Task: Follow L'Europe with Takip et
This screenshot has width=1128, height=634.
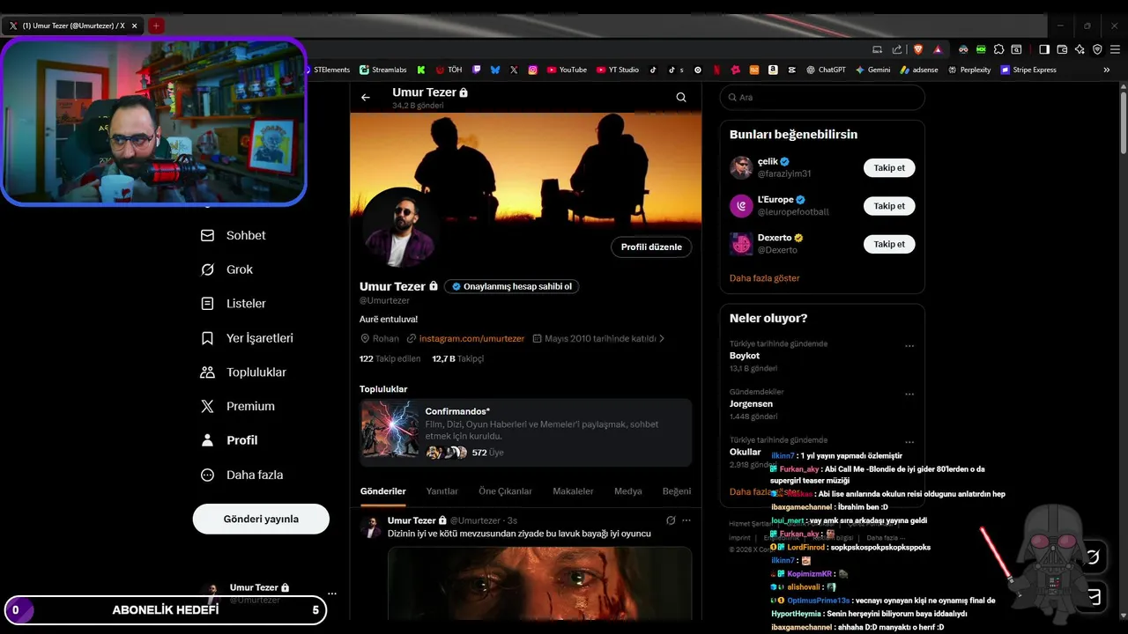Action: (x=889, y=206)
